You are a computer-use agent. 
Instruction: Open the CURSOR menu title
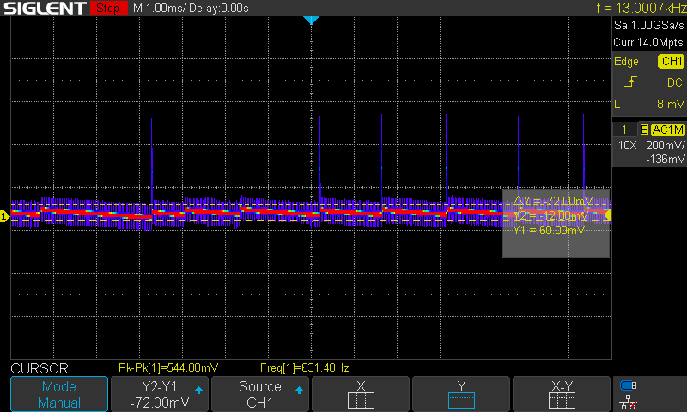pyautogui.click(x=40, y=367)
